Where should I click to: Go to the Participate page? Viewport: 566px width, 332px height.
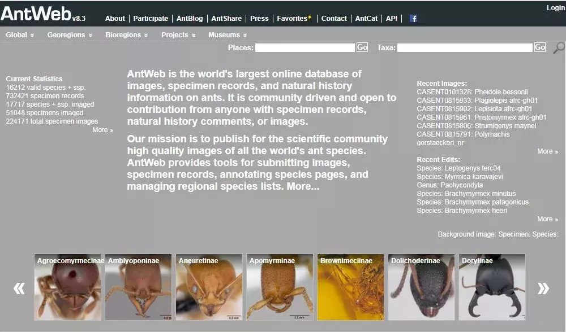(151, 19)
